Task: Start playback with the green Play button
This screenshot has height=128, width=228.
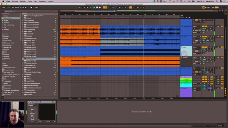Action: click(94, 7)
